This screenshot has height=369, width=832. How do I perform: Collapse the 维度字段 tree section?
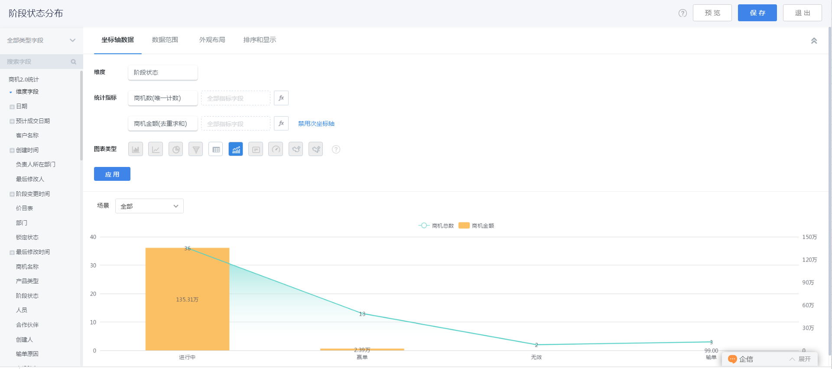pos(11,92)
